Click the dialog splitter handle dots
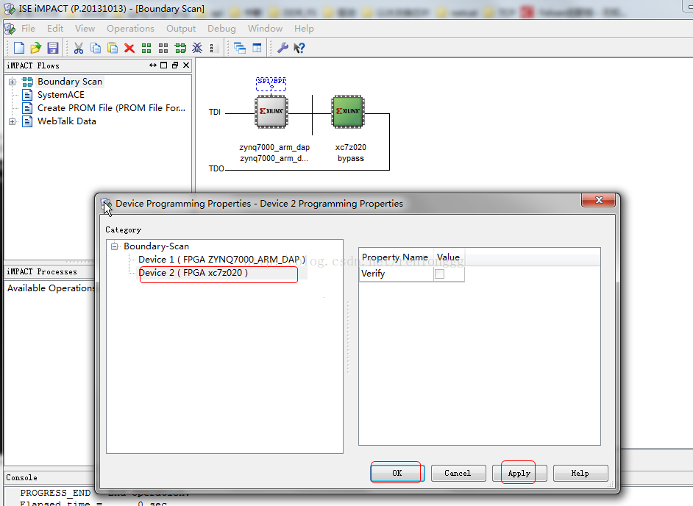This screenshot has width=693, height=506. pos(348,338)
